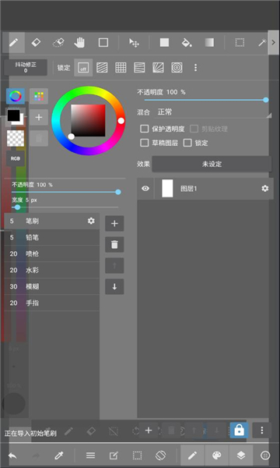
Task: Add current color with the plus button
Action: click(39, 117)
